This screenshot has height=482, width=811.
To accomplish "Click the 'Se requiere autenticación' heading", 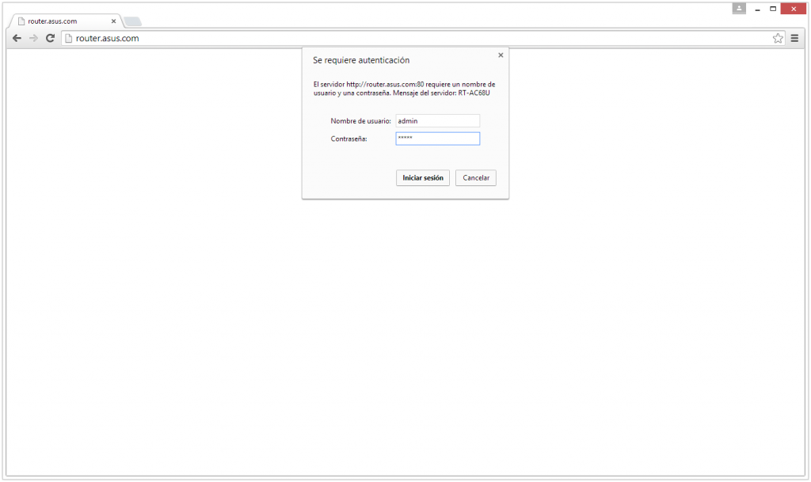I will click(x=361, y=60).
